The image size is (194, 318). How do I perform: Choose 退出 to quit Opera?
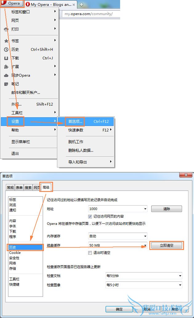click(30, 154)
